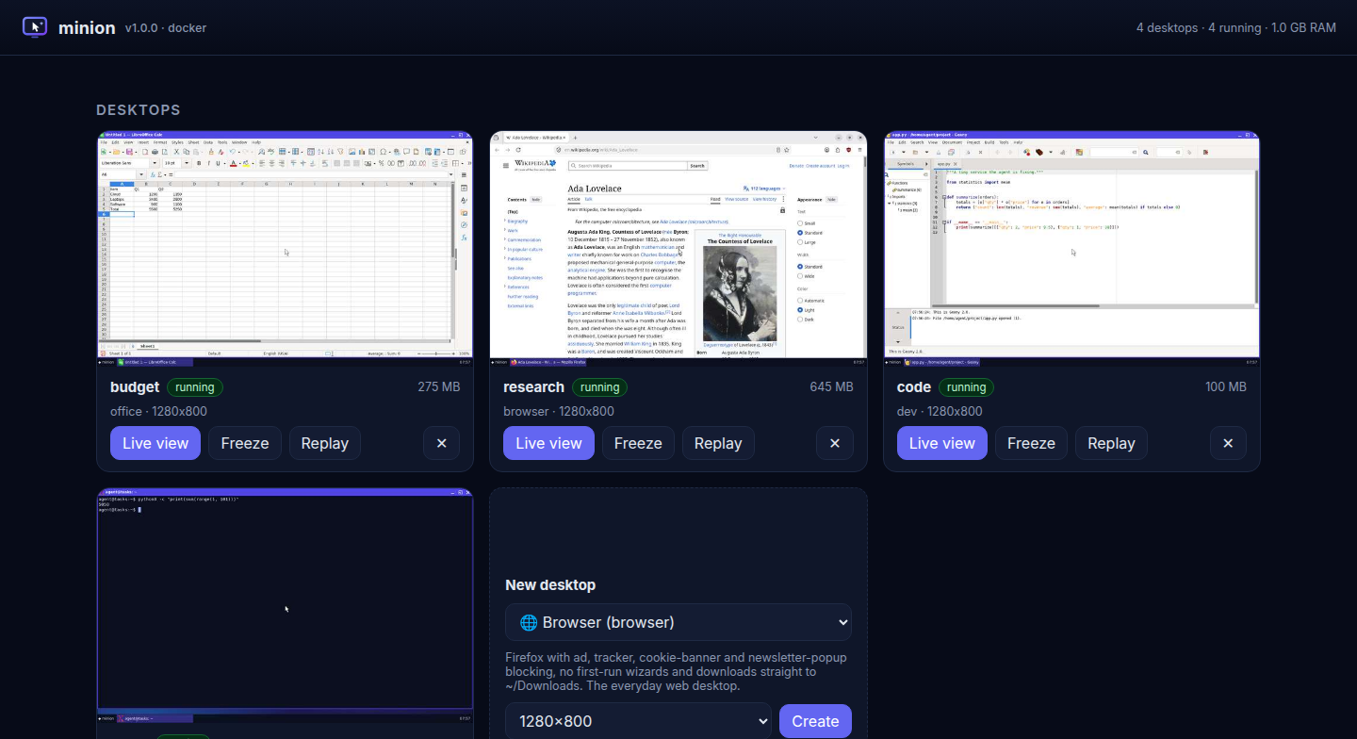Replay the code desktop session
The width and height of the screenshot is (1357, 739).
pyautogui.click(x=1111, y=443)
